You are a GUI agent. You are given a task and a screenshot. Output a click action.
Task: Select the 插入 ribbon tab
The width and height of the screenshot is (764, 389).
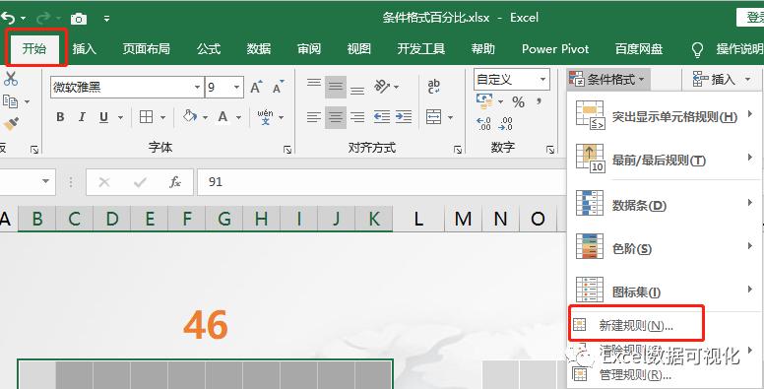point(85,48)
